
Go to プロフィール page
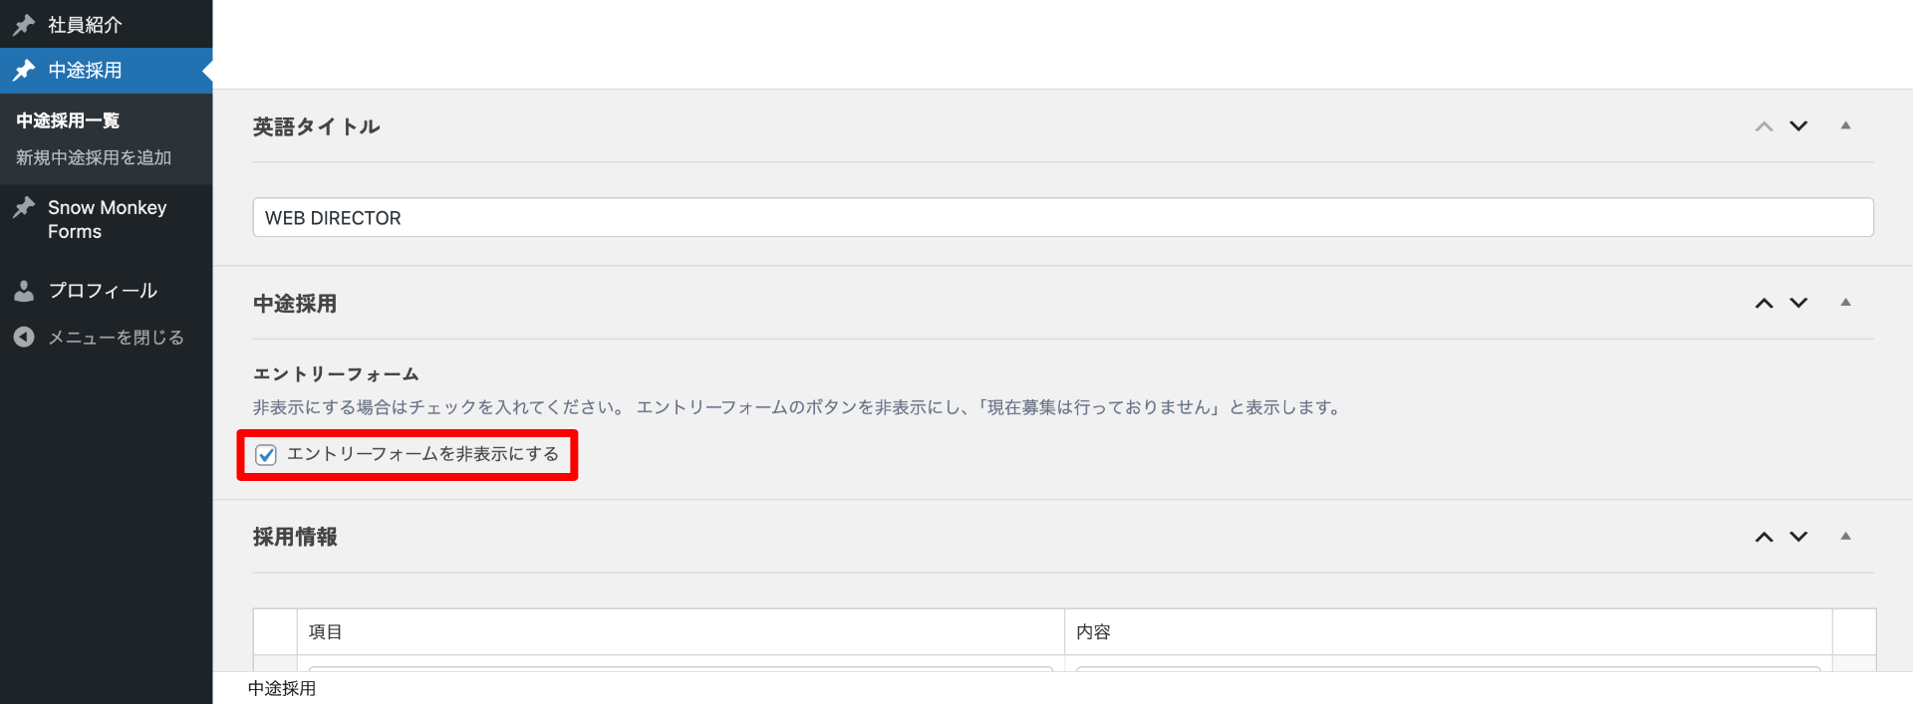(103, 291)
